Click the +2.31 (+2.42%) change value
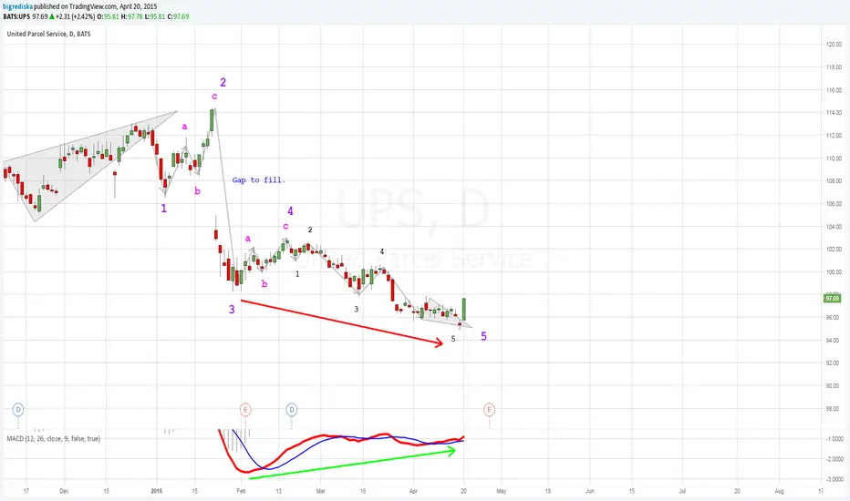 point(76,16)
